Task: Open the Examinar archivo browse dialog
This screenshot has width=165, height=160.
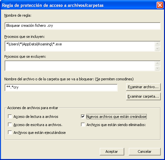Action: coord(143,87)
